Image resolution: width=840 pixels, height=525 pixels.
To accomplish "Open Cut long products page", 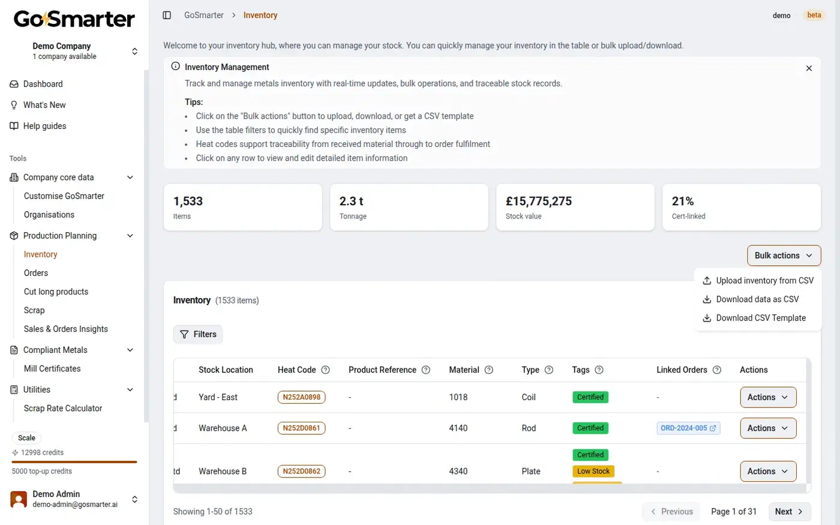I will 56,292.
